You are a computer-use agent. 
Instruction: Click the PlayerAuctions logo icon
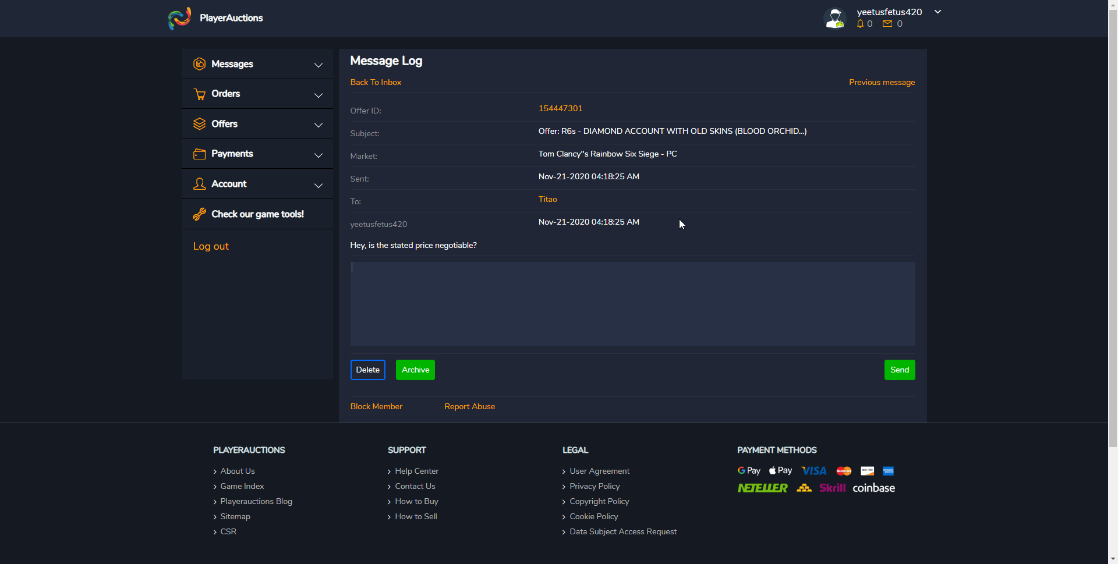pyautogui.click(x=179, y=18)
